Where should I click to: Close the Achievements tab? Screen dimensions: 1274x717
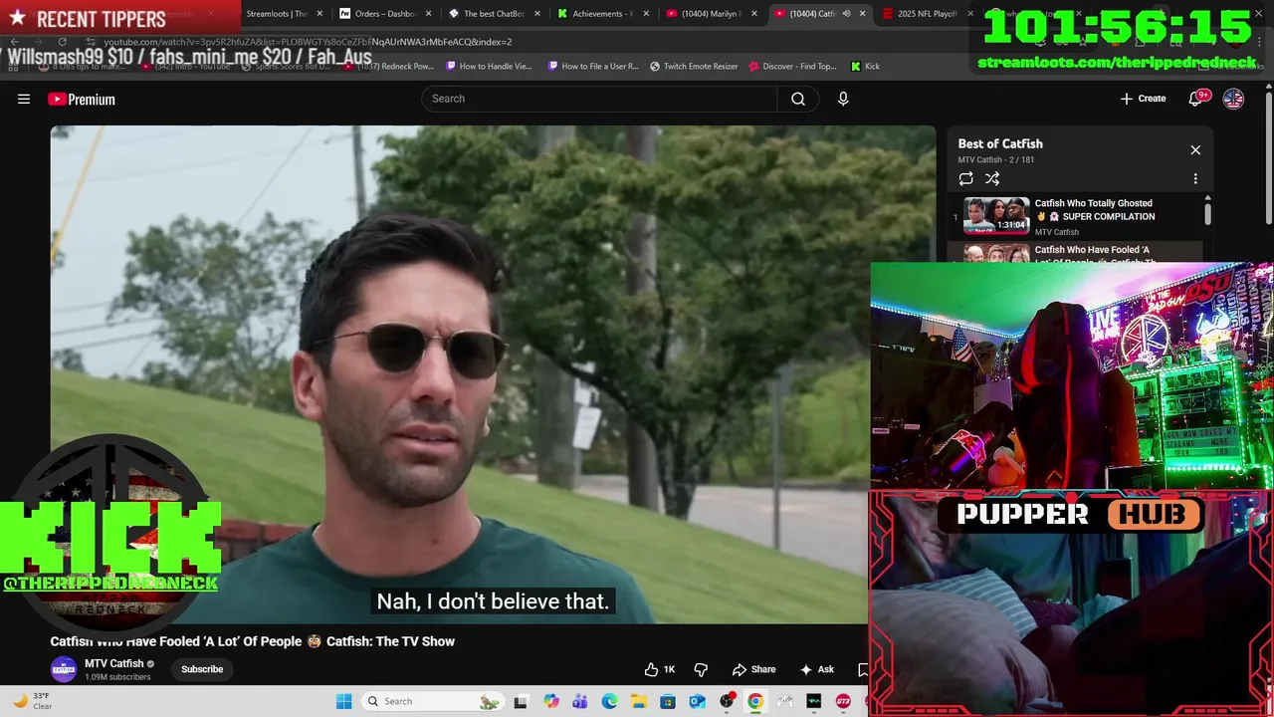pos(646,14)
